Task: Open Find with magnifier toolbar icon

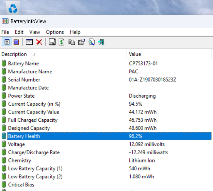Action: click(92, 42)
